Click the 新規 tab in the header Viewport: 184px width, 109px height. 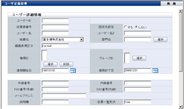(171, 3)
